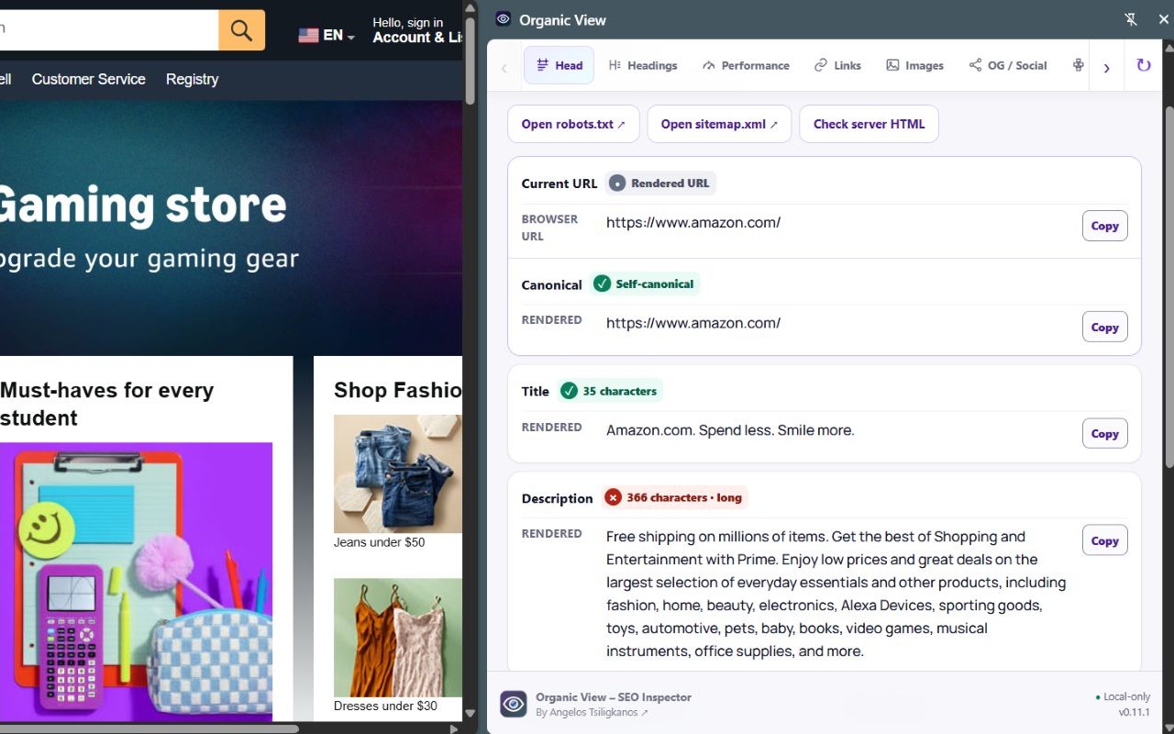Click the 366 characters long warning badge

click(675, 497)
